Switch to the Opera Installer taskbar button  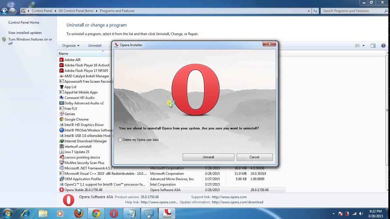coord(167,214)
